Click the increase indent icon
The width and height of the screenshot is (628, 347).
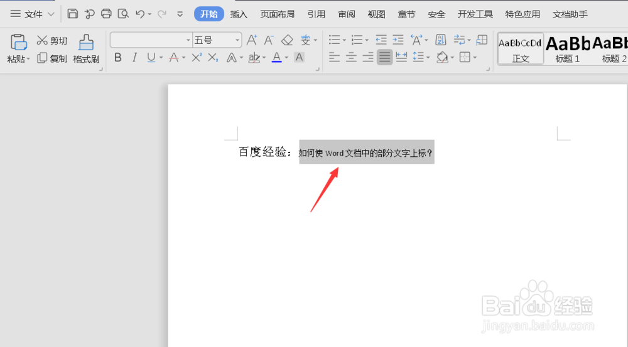(398, 40)
